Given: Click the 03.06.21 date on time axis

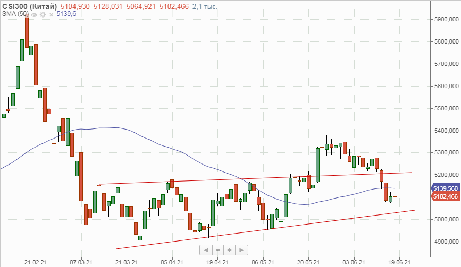Looking at the screenshot, I should tap(354, 262).
